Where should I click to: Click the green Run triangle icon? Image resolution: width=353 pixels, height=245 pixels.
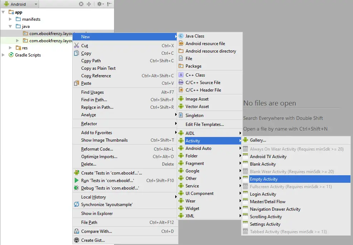(77, 181)
